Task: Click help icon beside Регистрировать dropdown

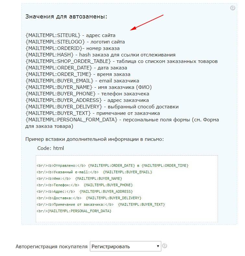Action: (x=165, y=246)
